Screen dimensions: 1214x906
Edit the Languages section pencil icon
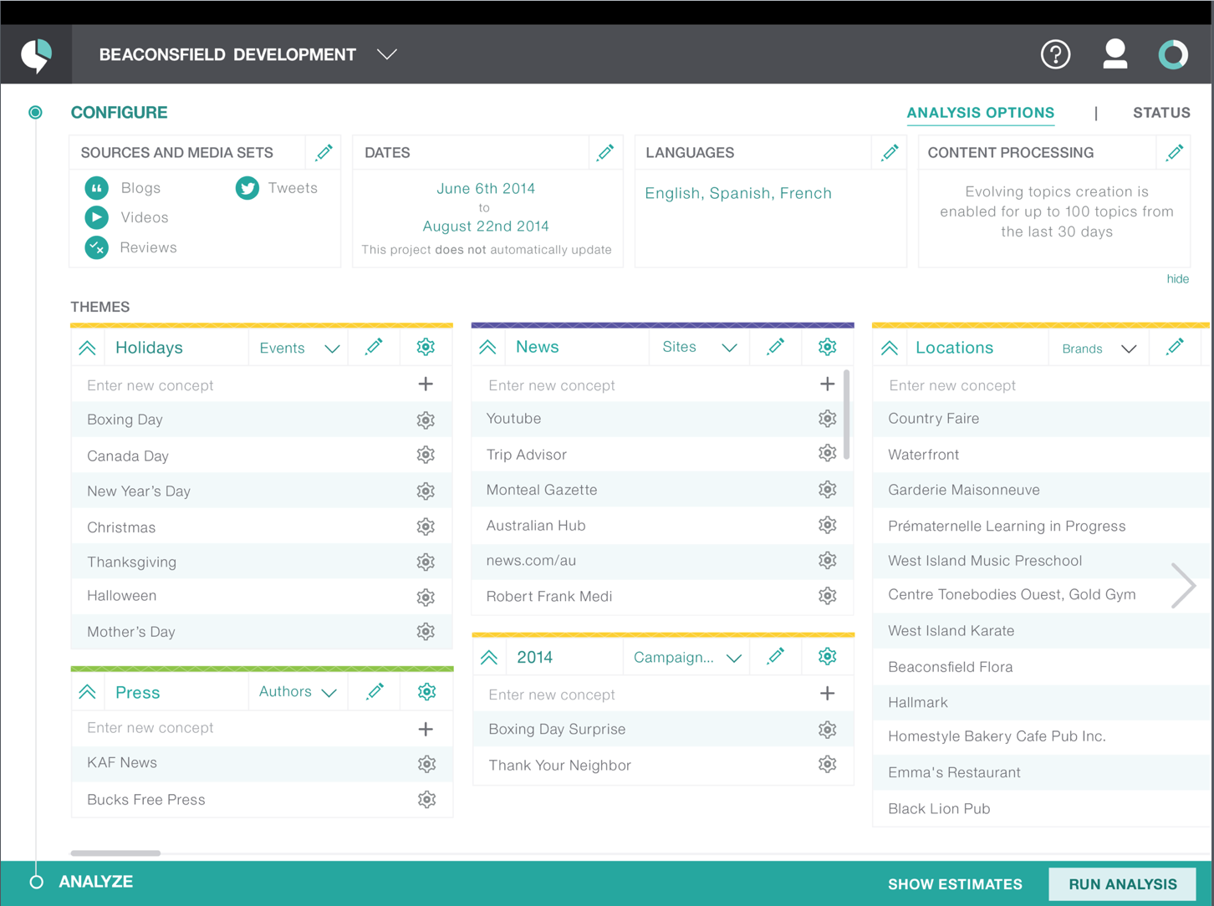(890, 152)
